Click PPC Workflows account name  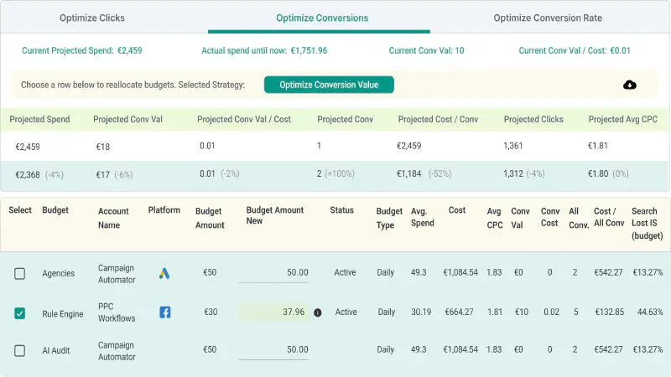tap(117, 312)
